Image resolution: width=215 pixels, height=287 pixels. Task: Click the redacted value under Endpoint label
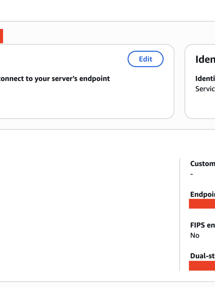(x=202, y=204)
